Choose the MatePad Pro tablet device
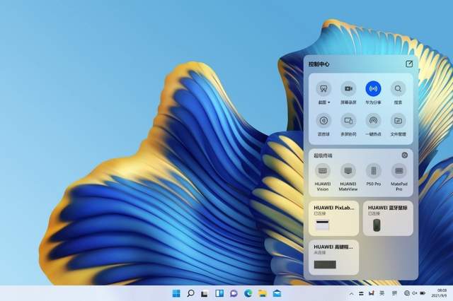Screen dimensions: 453x301 (398, 171)
